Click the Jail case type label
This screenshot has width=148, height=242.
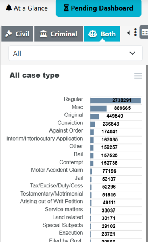pyautogui.click(x=79, y=178)
